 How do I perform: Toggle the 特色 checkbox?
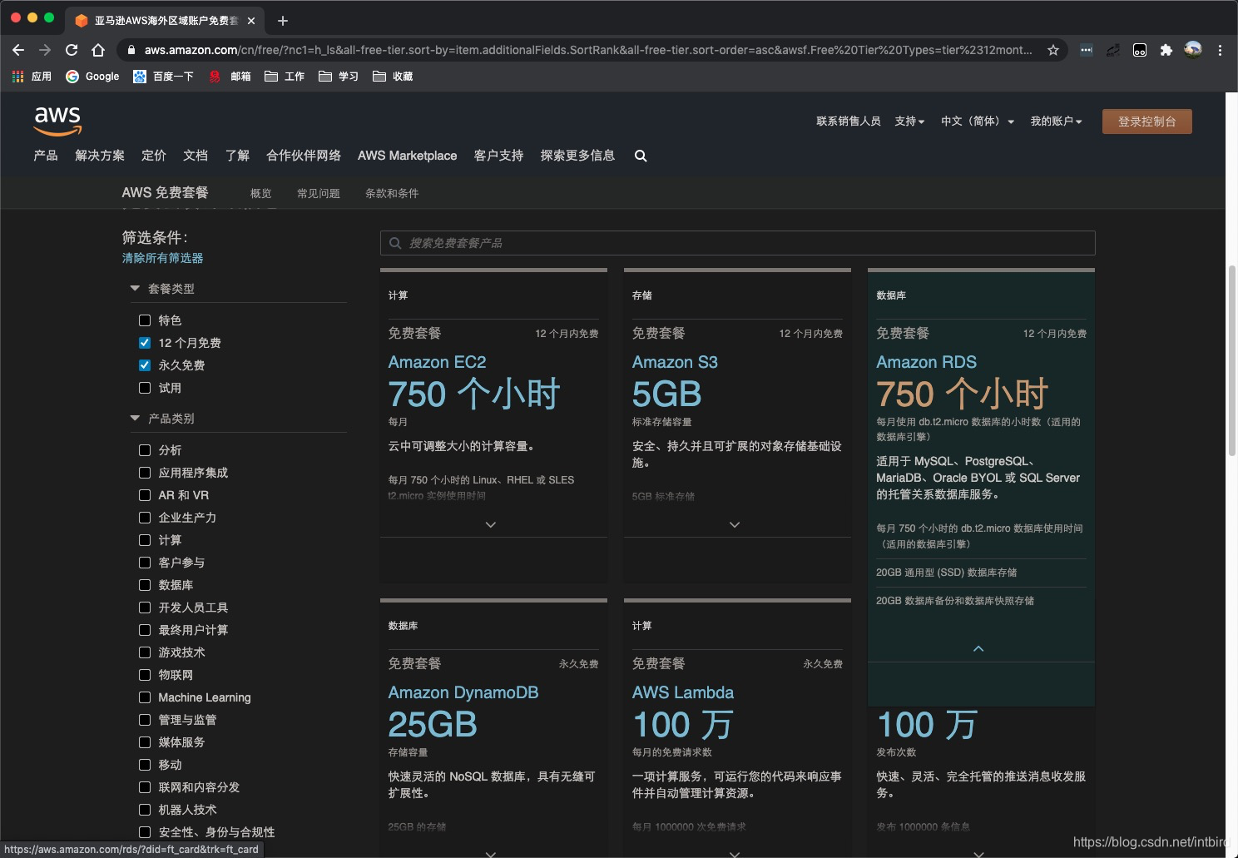[145, 320]
